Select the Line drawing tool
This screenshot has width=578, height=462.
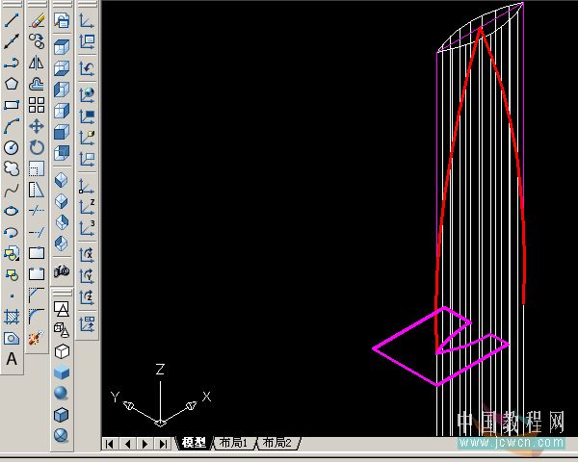tap(12, 20)
